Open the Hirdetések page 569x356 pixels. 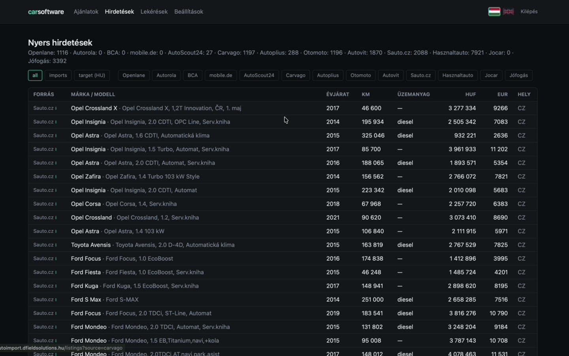[119, 12]
